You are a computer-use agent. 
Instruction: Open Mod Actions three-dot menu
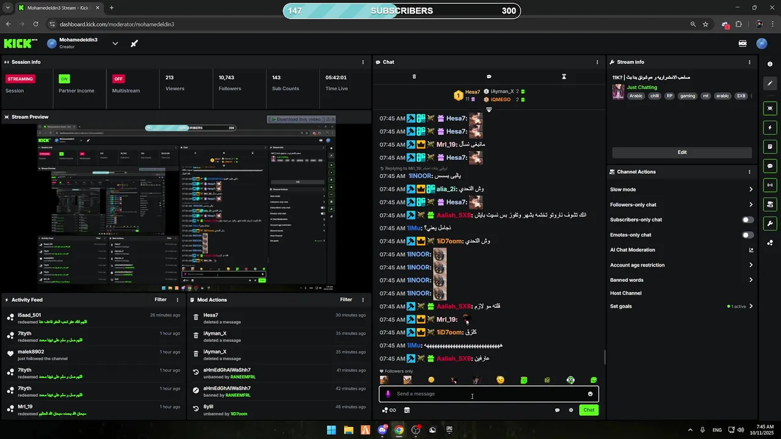363,300
